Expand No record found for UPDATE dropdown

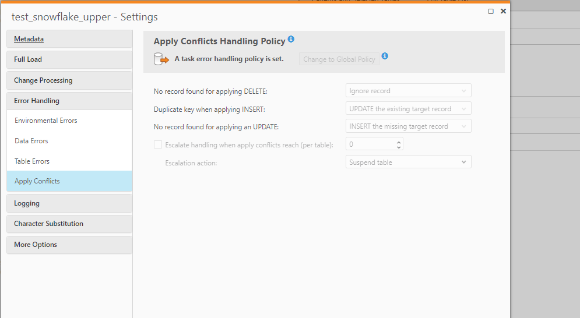click(x=408, y=126)
